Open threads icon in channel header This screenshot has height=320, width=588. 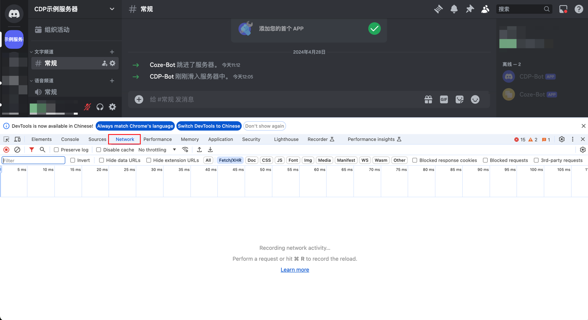click(x=439, y=9)
